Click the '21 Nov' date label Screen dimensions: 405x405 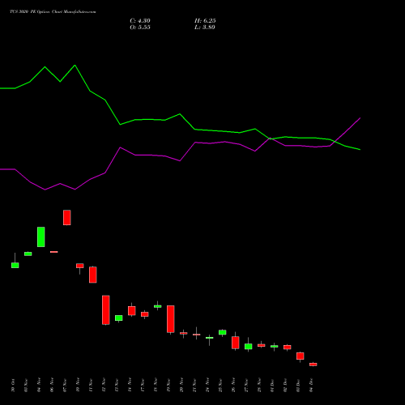coord(194,386)
